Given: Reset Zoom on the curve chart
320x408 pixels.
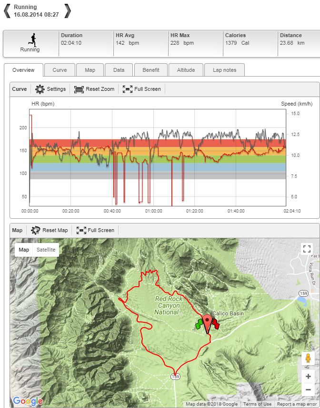Looking at the screenshot, I should [x=79, y=89].
